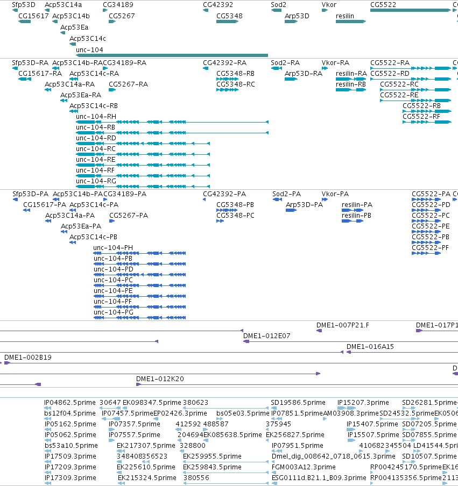458x486 pixels.
Task: Click transcript label resilin-RA
Action: pos(351,74)
